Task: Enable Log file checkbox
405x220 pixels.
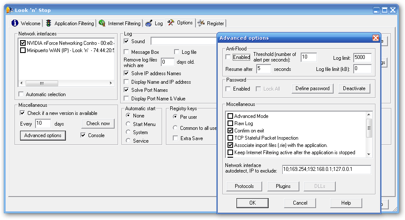Action: [x=177, y=52]
